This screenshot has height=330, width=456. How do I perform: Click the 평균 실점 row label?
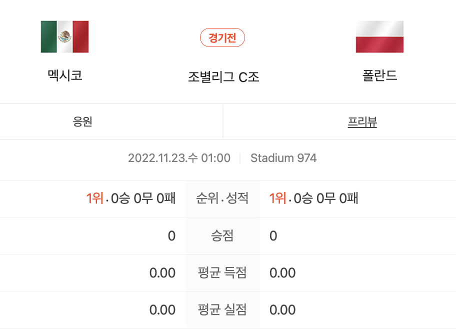coord(222,309)
